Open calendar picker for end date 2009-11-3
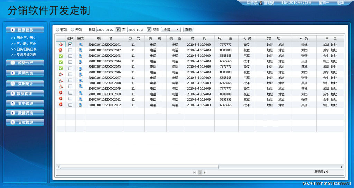Image resolution: width=354 pixels, height=188 pixels. [x=149, y=30]
